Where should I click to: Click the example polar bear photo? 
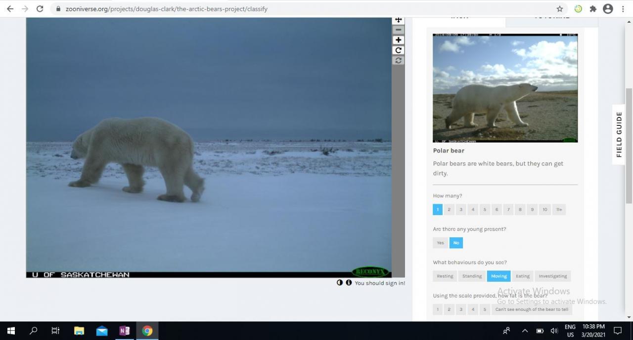click(505, 88)
